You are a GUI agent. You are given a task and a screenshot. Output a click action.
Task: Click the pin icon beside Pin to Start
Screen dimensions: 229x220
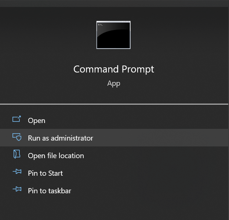(x=17, y=171)
